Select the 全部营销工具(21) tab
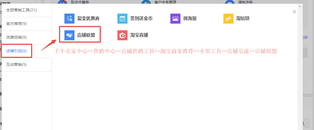This screenshot has height=130, width=314. pos(27,10)
